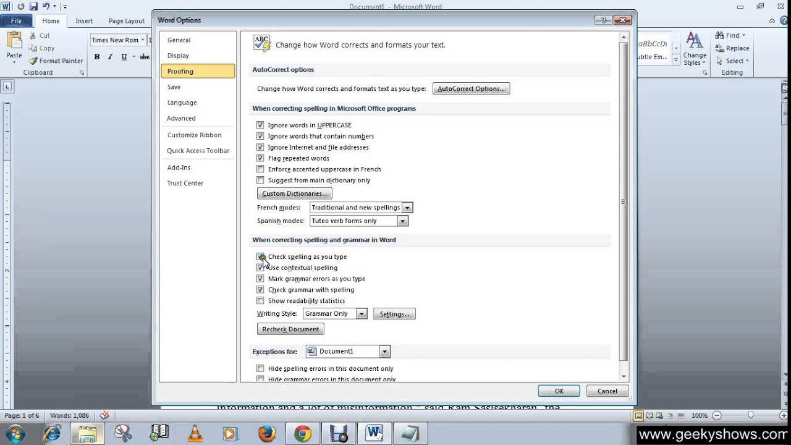The height and width of the screenshot is (445, 791).
Task: Switch to the Insert ribbon tab
Action: (x=84, y=21)
